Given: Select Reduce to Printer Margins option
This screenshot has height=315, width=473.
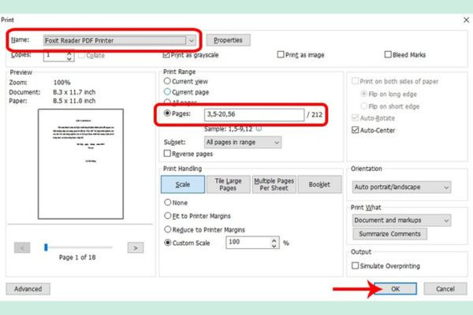Looking at the screenshot, I should tap(168, 229).
